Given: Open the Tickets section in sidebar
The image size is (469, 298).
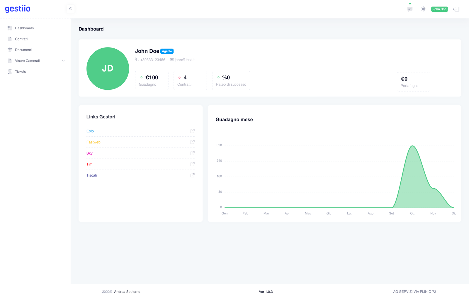Looking at the screenshot, I should tap(21, 72).
